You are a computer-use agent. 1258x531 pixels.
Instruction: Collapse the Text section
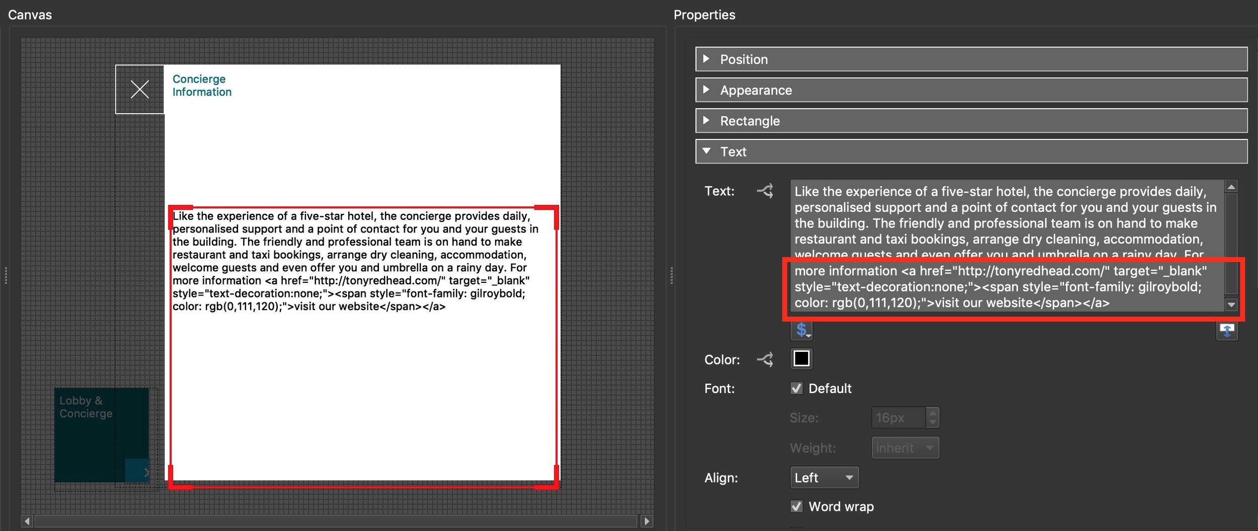pyautogui.click(x=971, y=151)
